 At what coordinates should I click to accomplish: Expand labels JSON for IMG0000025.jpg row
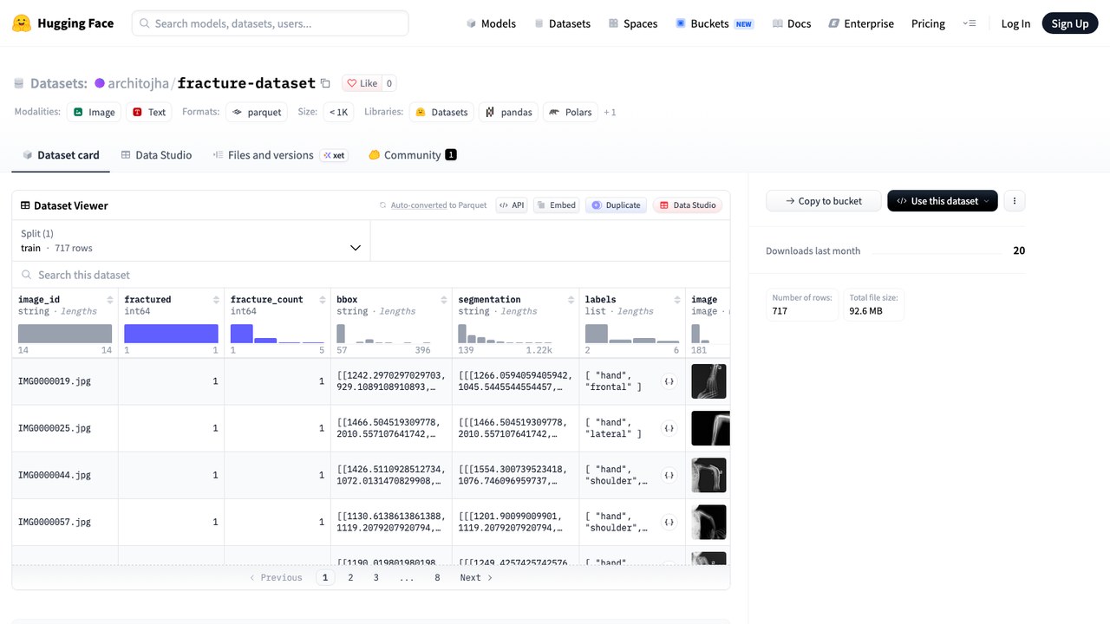[x=669, y=428]
